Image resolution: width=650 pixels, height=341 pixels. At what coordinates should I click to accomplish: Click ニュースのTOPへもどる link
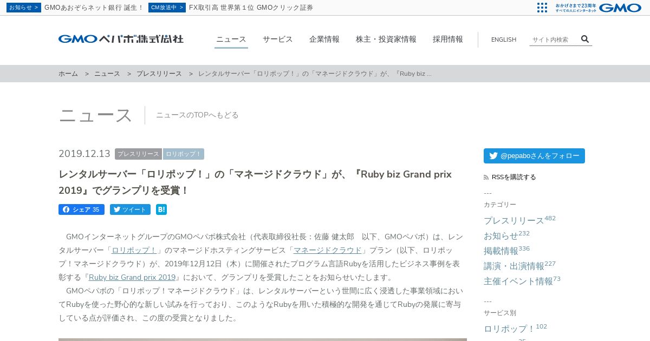197,115
